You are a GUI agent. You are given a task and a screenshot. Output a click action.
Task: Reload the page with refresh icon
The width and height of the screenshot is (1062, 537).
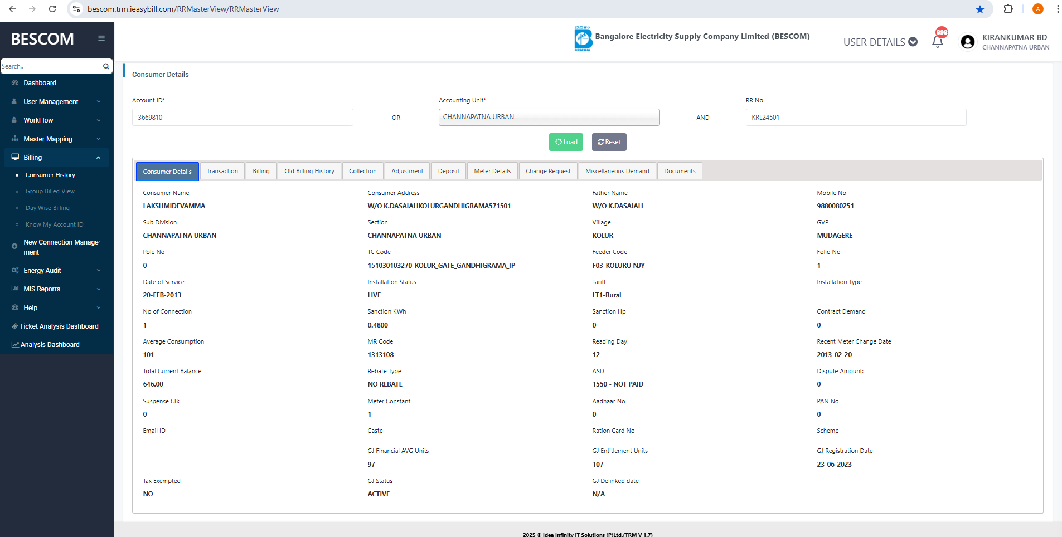click(x=52, y=9)
